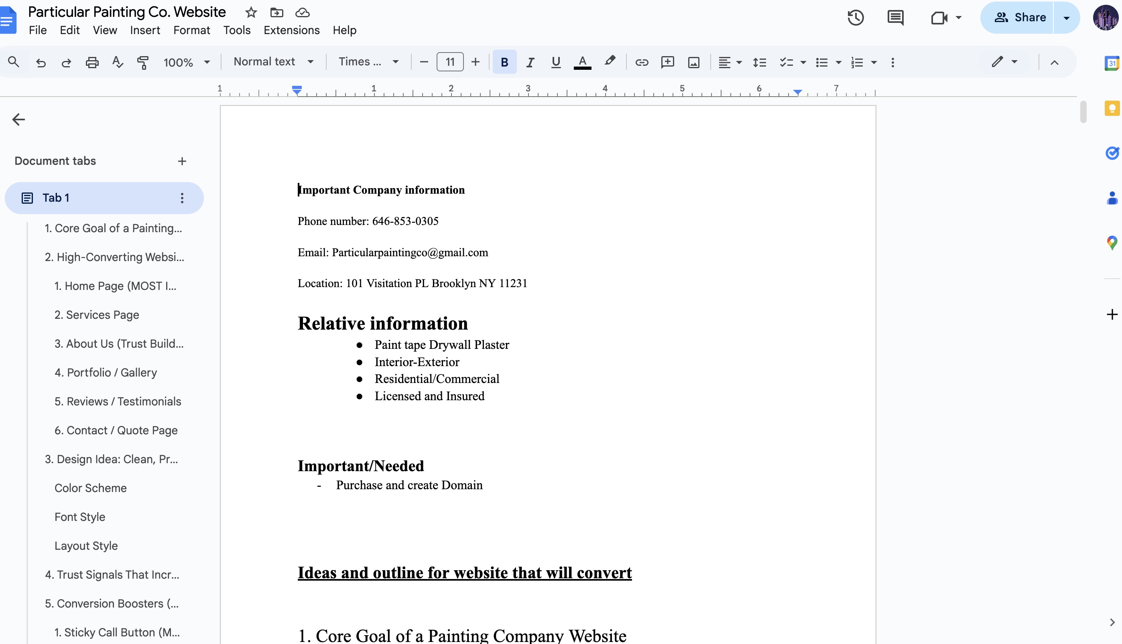Insert an image from the toolbar
1122x644 pixels.
click(x=693, y=63)
